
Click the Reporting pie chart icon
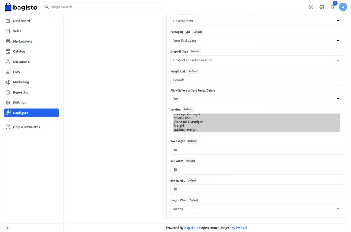coord(8,92)
